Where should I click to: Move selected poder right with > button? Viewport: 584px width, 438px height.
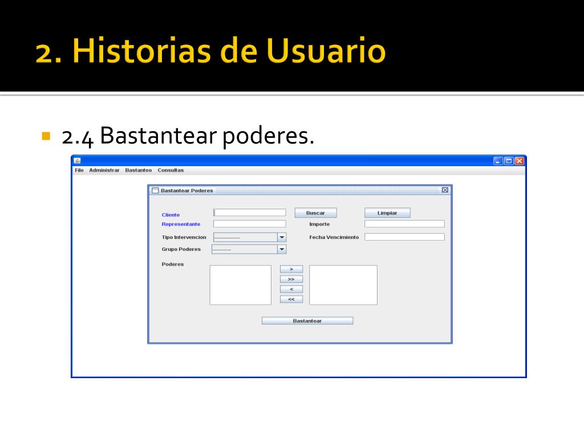[291, 269]
